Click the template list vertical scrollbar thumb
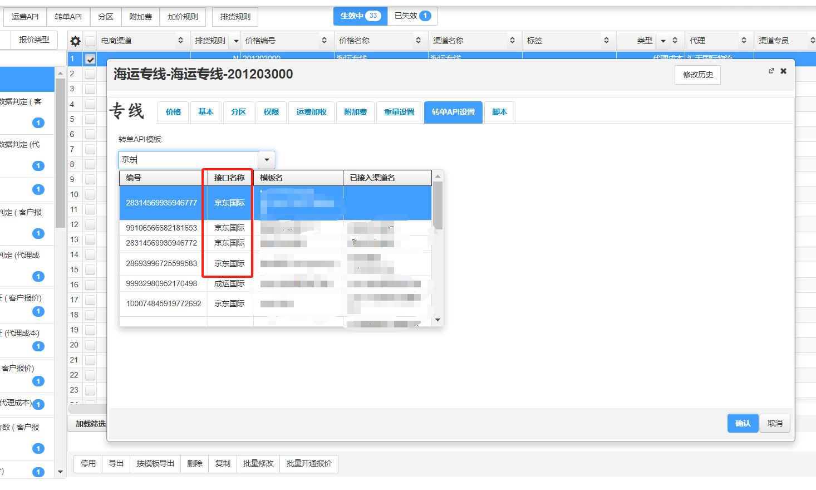This screenshot has height=490, width=816. coord(438,205)
